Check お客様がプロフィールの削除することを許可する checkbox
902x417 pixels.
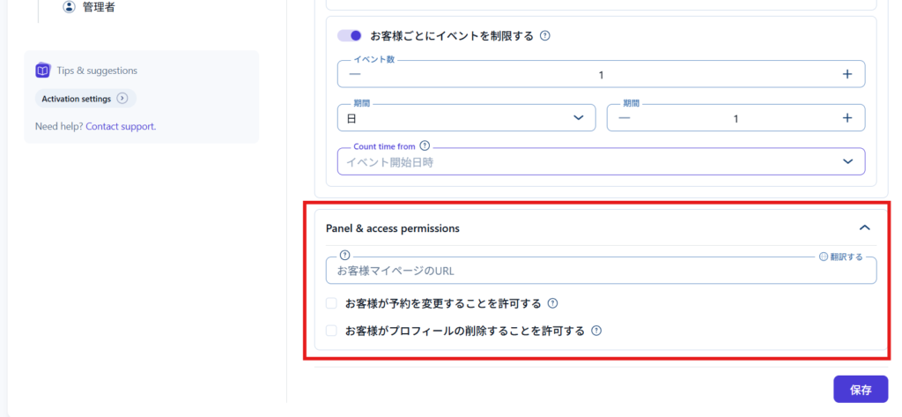pos(332,331)
